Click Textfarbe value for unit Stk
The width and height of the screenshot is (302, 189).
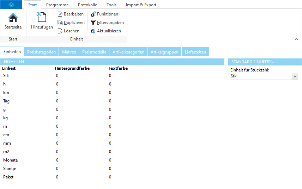point(110,76)
